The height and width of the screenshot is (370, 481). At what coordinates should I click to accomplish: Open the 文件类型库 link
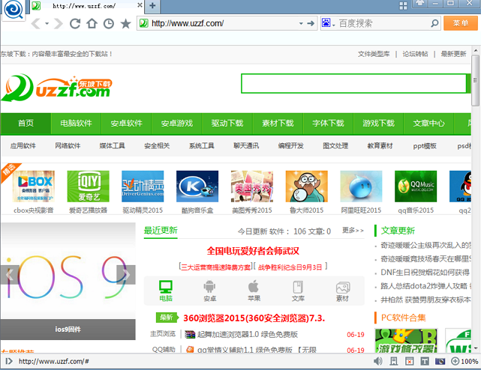[374, 54]
